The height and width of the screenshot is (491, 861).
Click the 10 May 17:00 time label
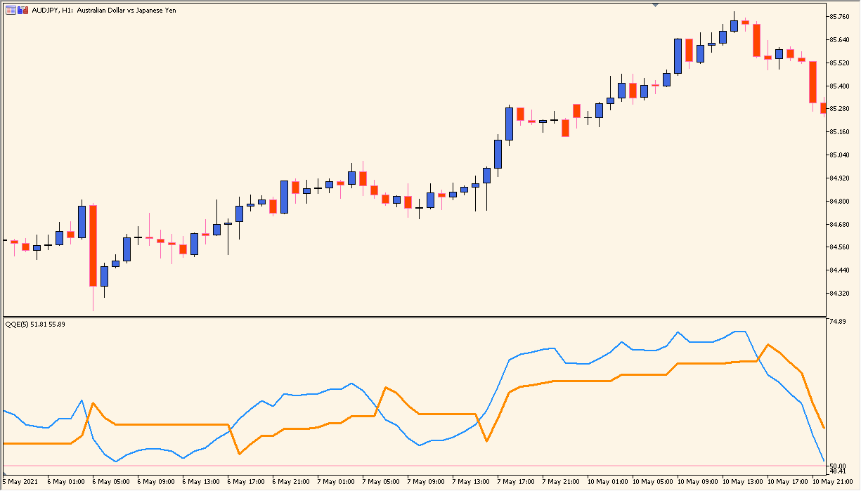789,482
